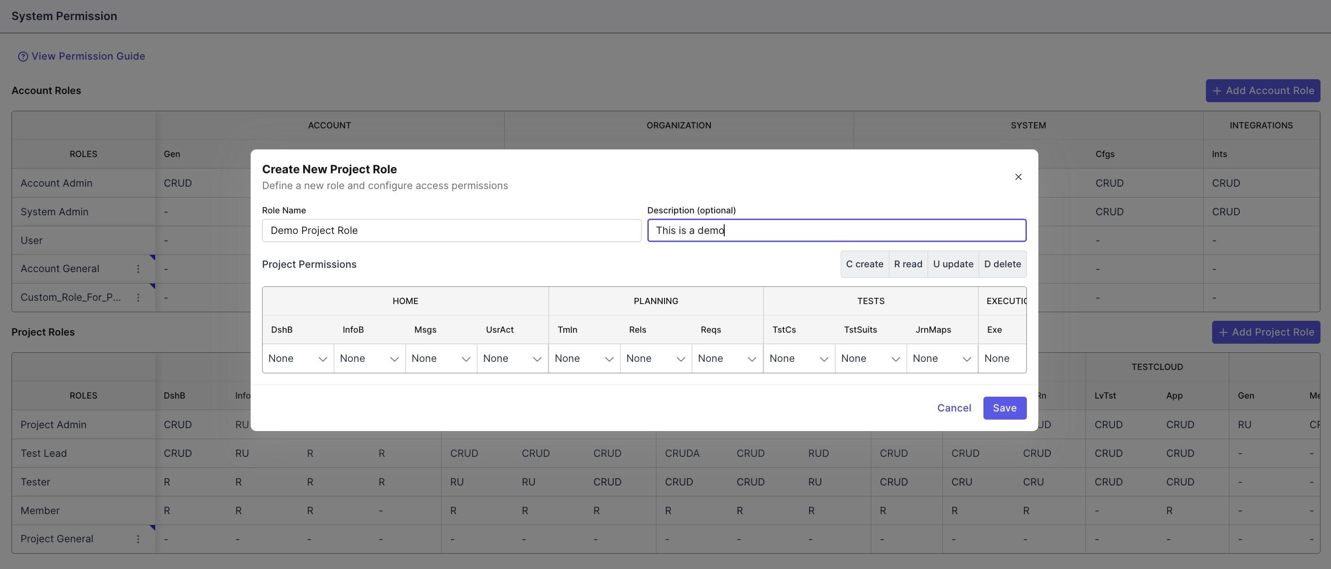Open the TstSuits permission dropdown

pos(870,358)
